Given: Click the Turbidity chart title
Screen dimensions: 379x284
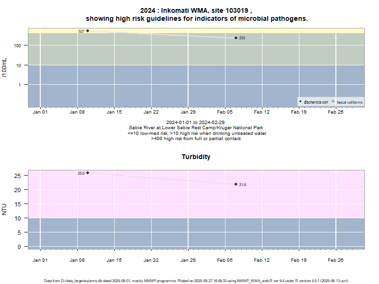Looking at the screenshot, I should pyautogui.click(x=196, y=157).
